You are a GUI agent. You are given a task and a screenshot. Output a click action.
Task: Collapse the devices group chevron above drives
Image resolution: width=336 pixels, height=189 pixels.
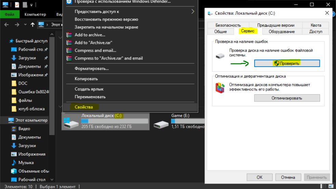click(x=60, y=106)
